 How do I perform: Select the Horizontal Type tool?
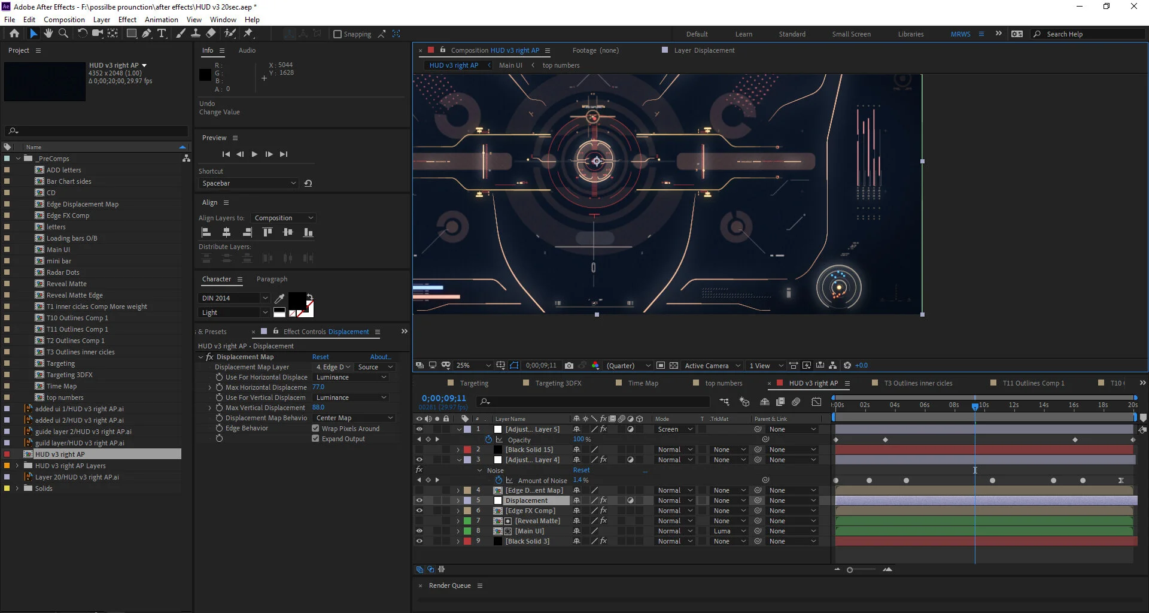click(162, 34)
